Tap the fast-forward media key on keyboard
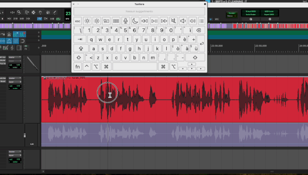308x175 pixels. click(164, 21)
